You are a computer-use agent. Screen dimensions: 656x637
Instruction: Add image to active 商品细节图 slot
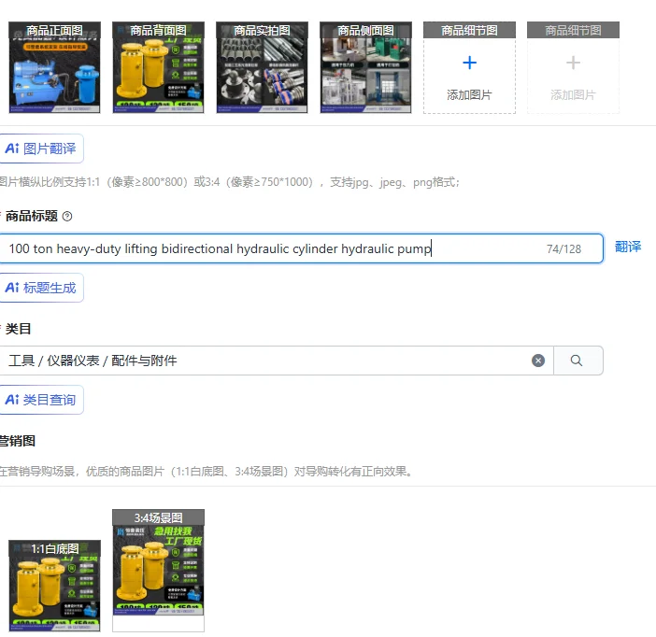pos(469,67)
